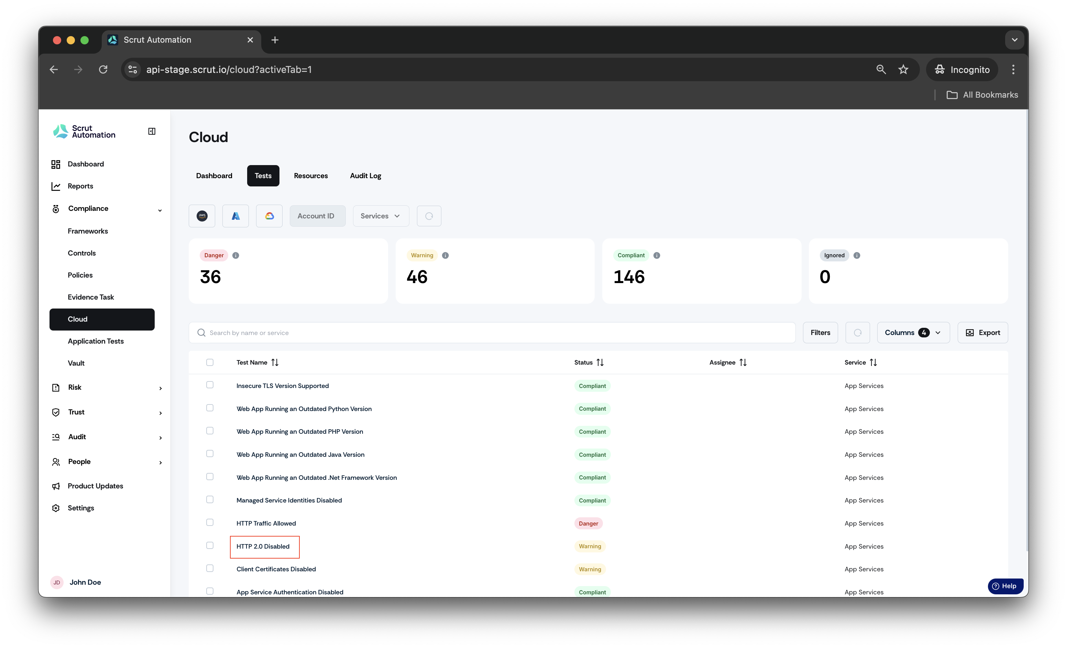1067x648 pixels.
Task: Check the Outdated Java Version row checkbox
Action: (210, 454)
